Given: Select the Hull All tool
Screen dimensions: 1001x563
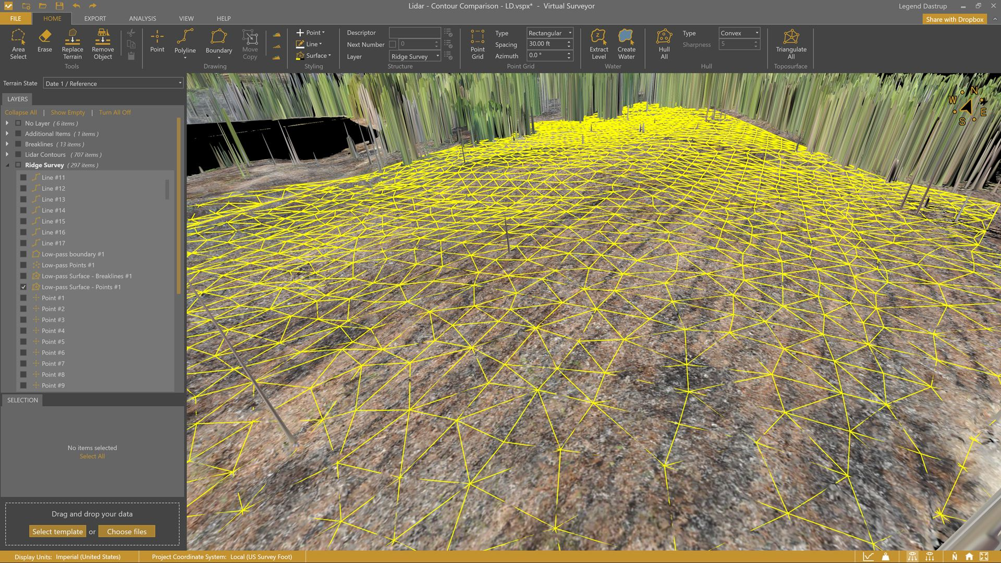Looking at the screenshot, I should pyautogui.click(x=664, y=44).
